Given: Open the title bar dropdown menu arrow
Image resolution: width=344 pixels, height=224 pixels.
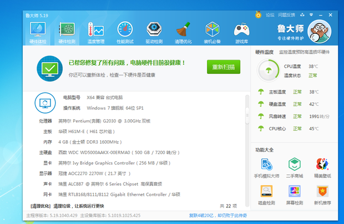Looking at the screenshot, I should [311, 14].
